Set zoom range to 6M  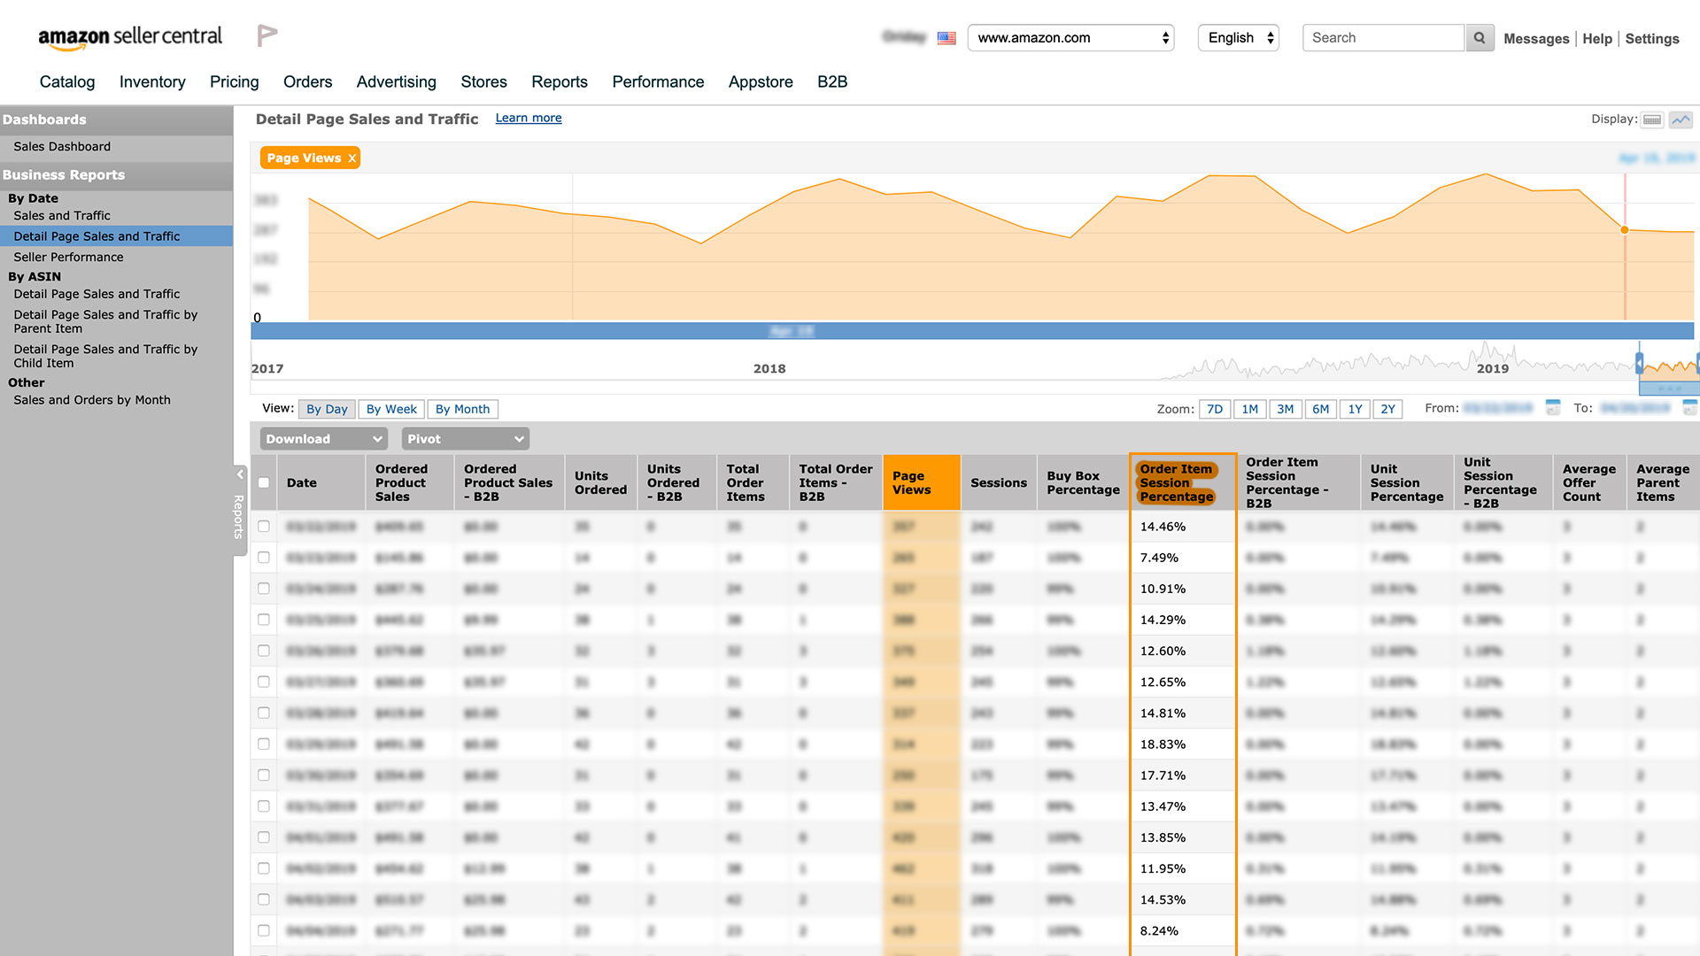coord(1320,409)
